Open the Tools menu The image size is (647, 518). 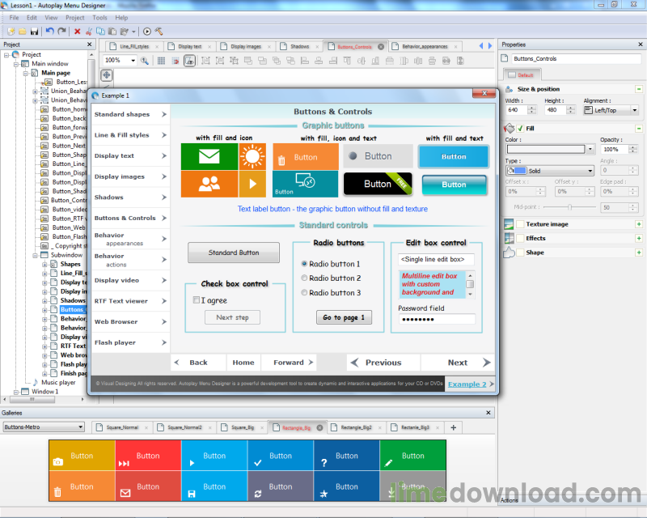click(99, 17)
